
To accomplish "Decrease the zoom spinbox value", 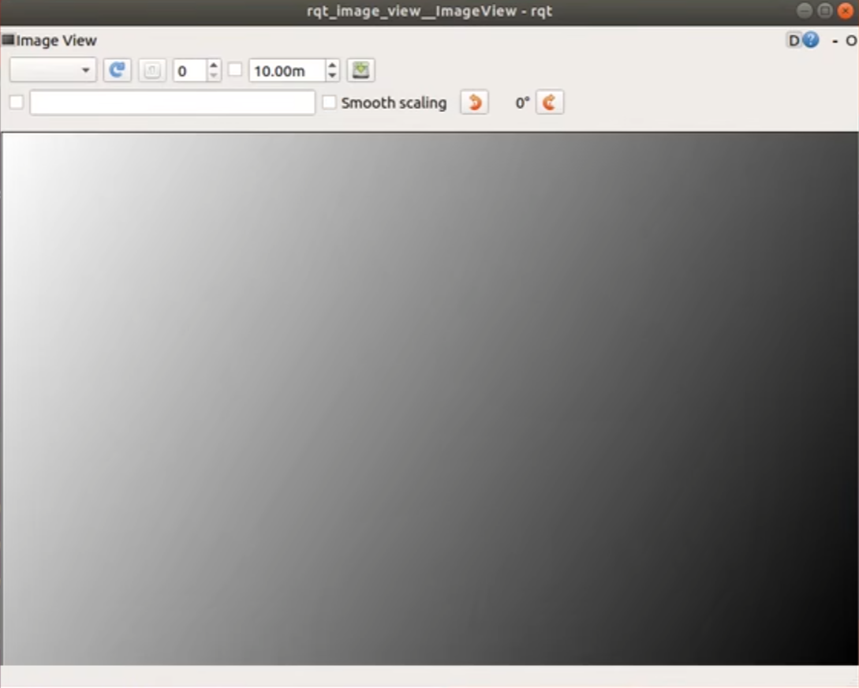I will [x=214, y=77].
